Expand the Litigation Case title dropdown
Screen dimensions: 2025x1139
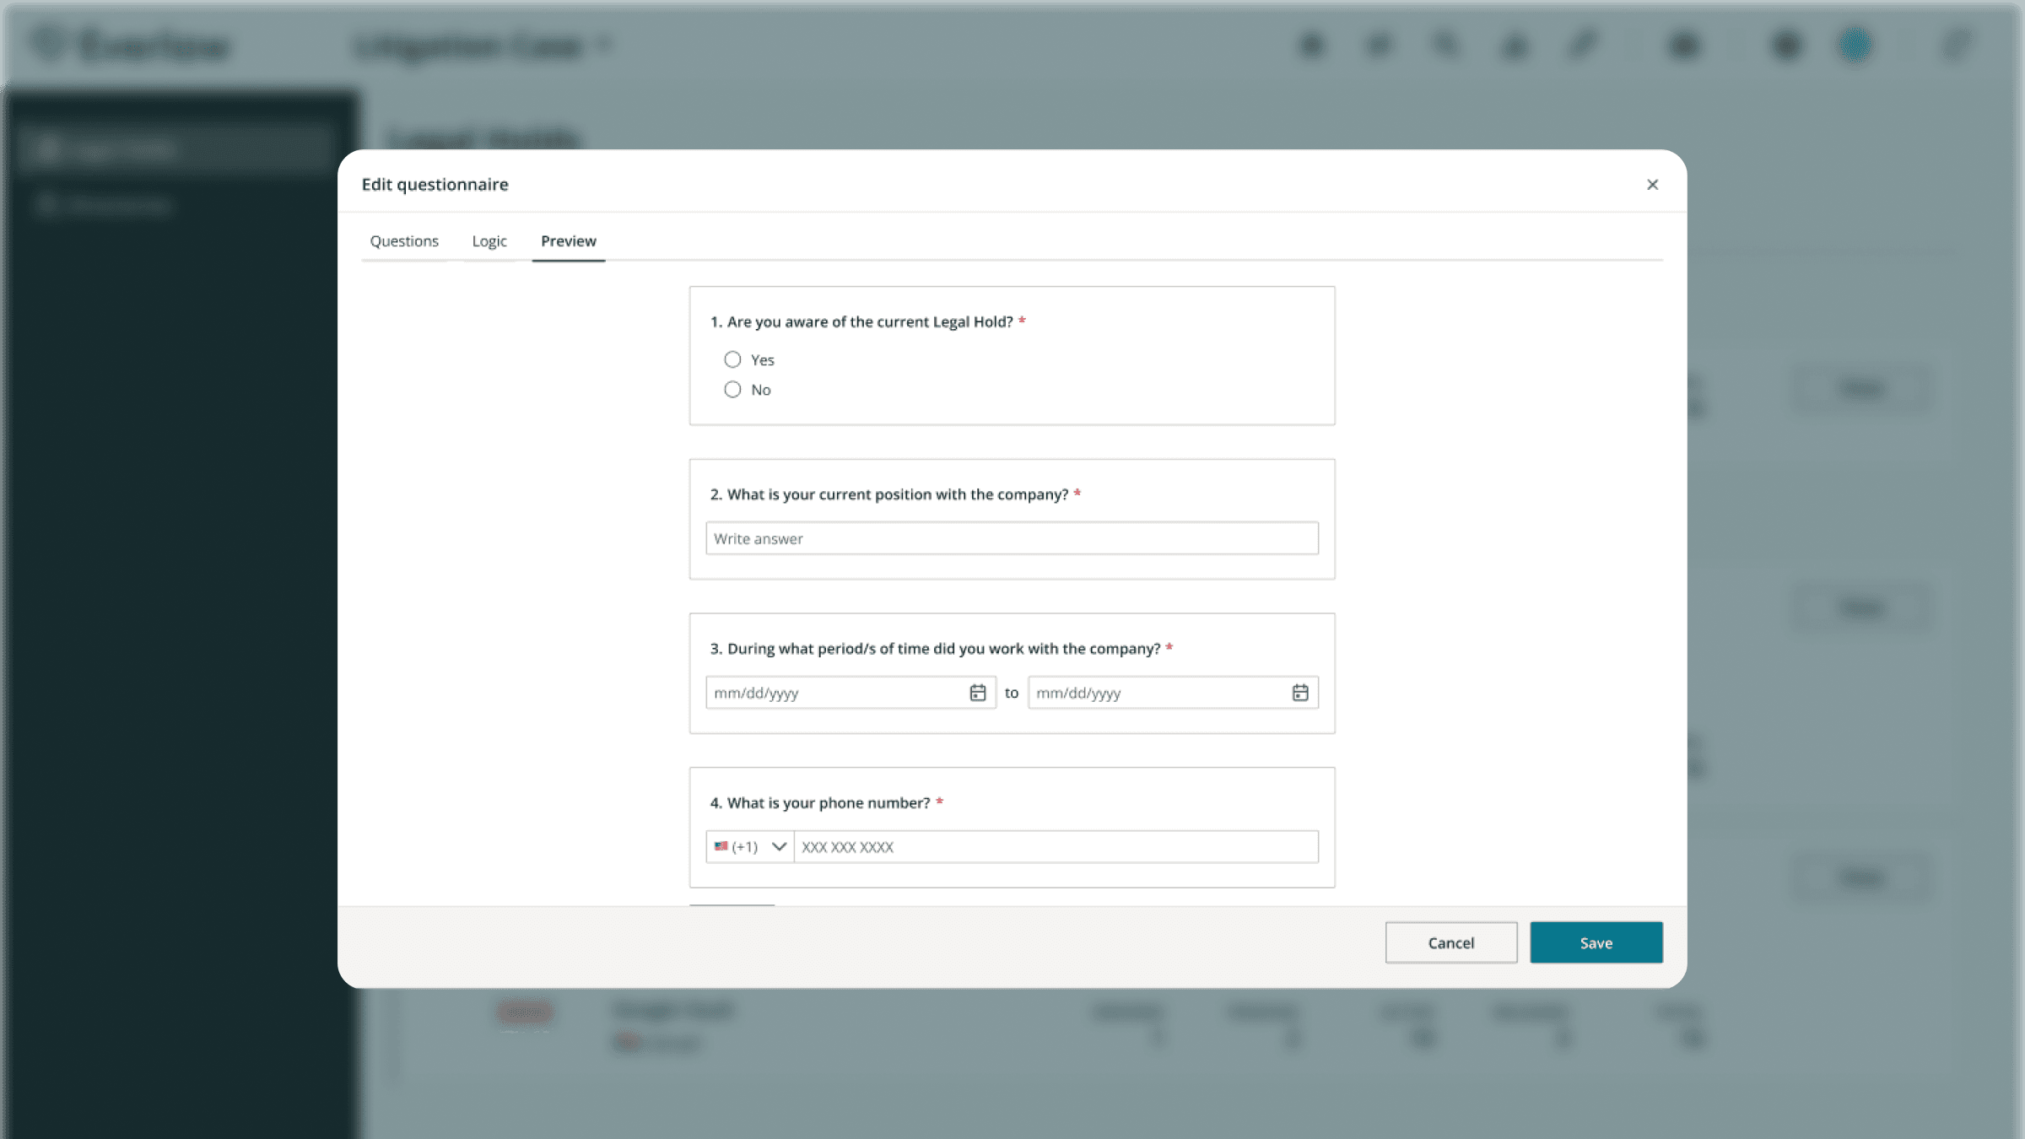(604, 44)
